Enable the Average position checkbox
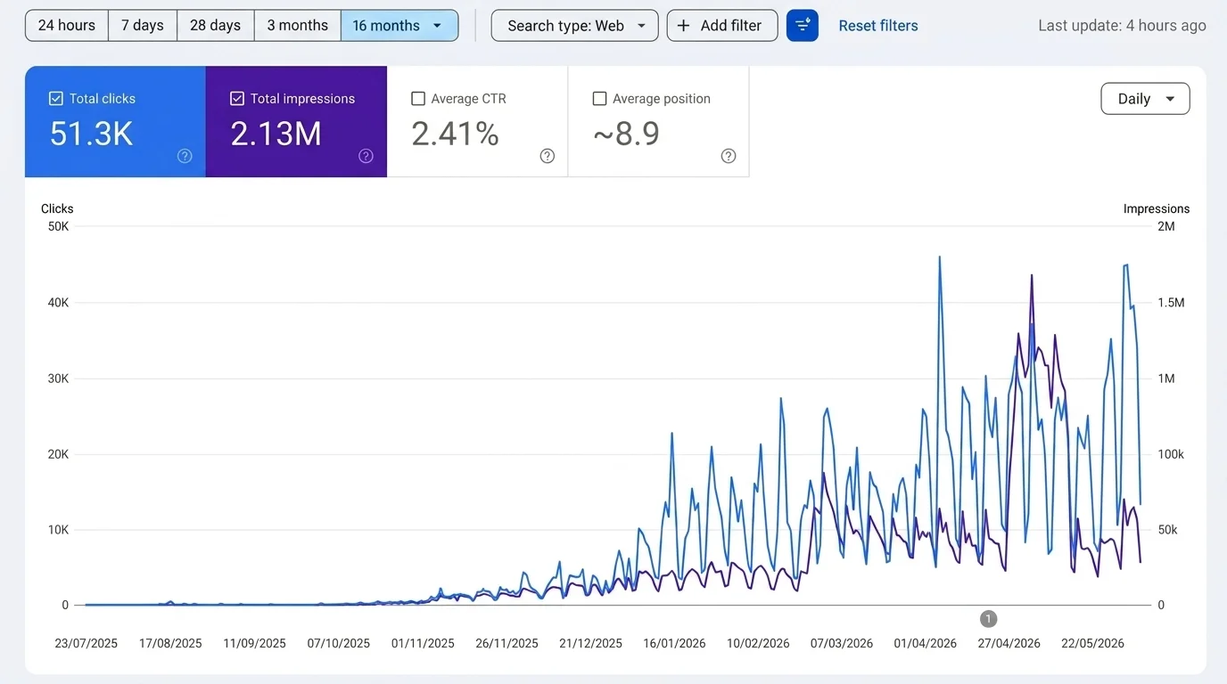The image size is (1227, 684). [x=600, y=99]
